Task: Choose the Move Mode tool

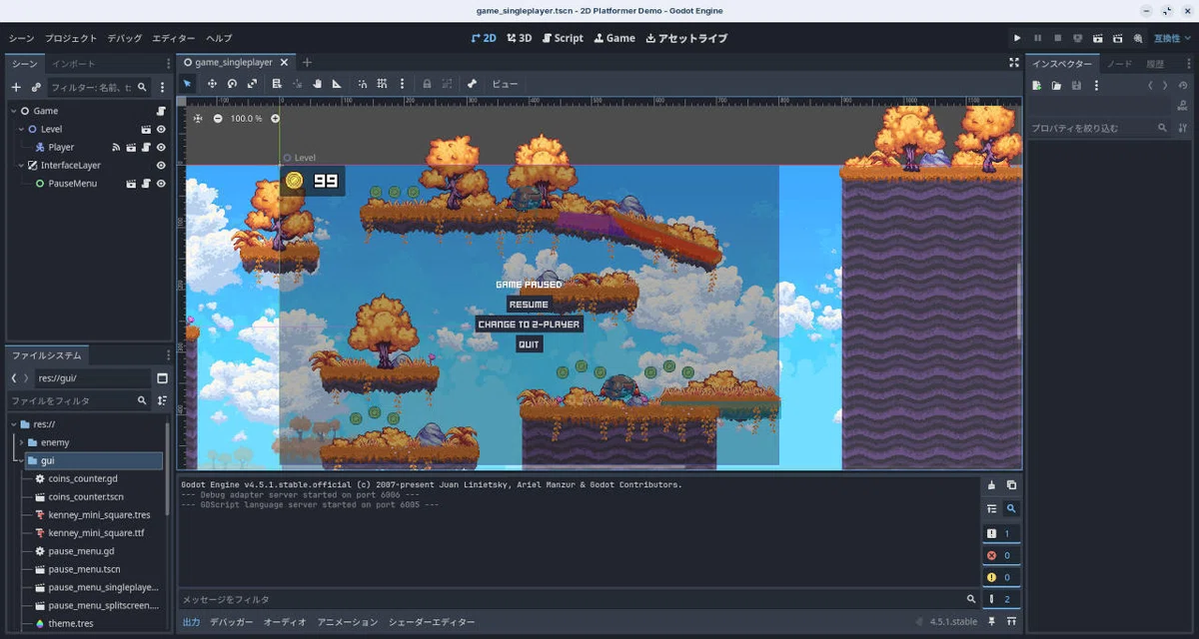Action: pyautogui.click(x=212, y=84)
